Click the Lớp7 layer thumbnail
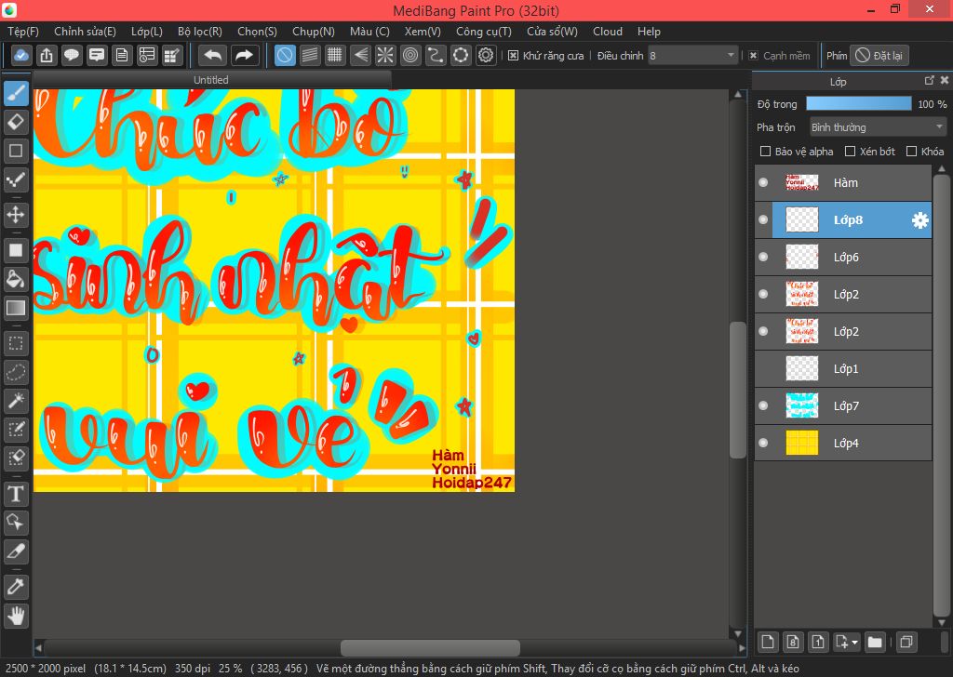953x677 pixels. pyautogui.click(x=801, y=405)
